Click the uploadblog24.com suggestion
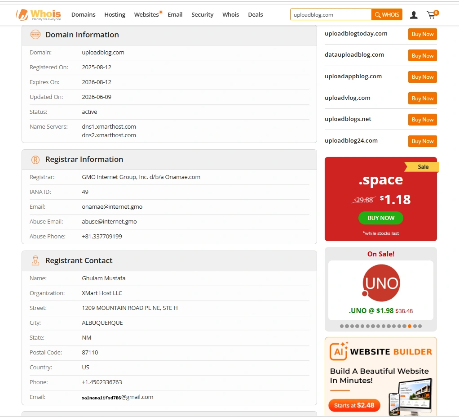This screenshot has width=459, height=417. click(351, 141)
